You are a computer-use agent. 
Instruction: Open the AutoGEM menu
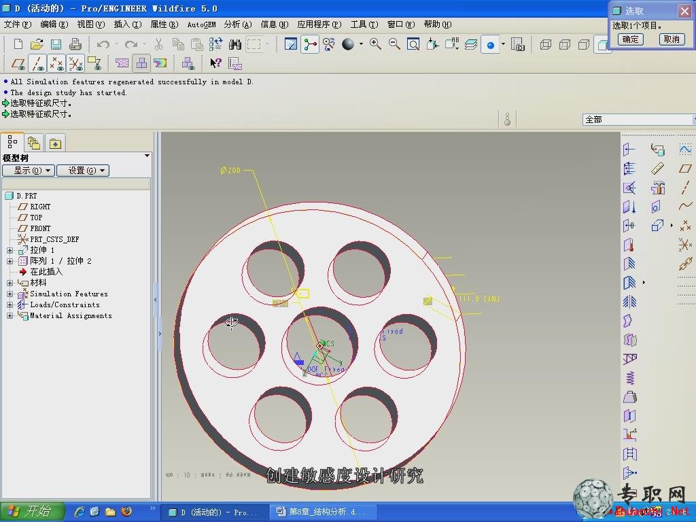pos(201,24)
